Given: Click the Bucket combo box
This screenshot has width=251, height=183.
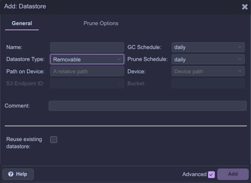Looking at the screenshot, I should point(208,83).
